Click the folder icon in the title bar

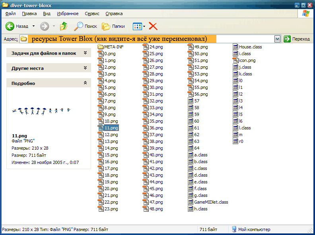tap(6, 6)
